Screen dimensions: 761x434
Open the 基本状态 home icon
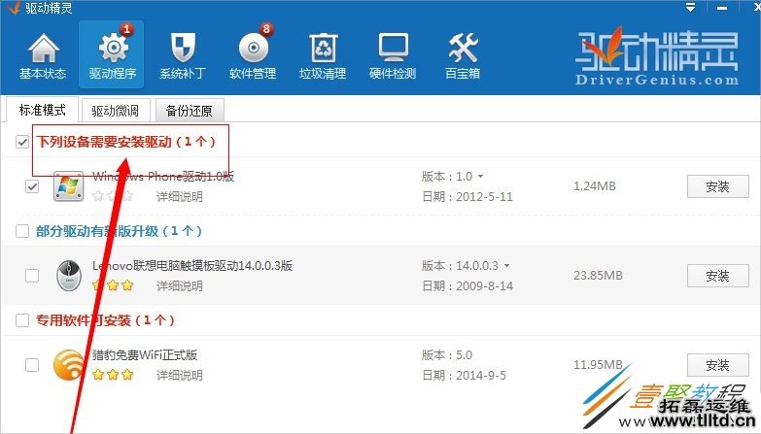pyautogui.click(x=44, y=49)
